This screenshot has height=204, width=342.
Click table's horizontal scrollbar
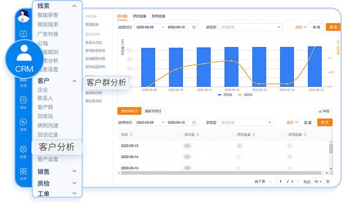pos(221,173)
